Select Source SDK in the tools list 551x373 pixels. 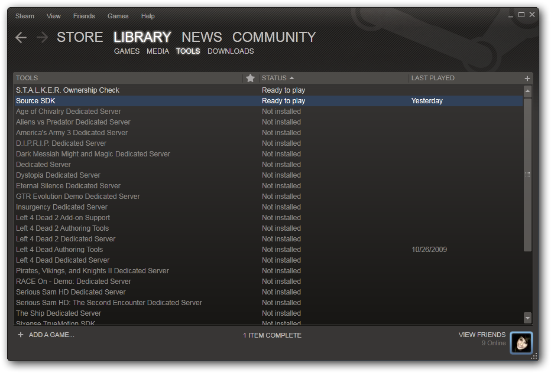pyautogui.click(x=35, y=101)
